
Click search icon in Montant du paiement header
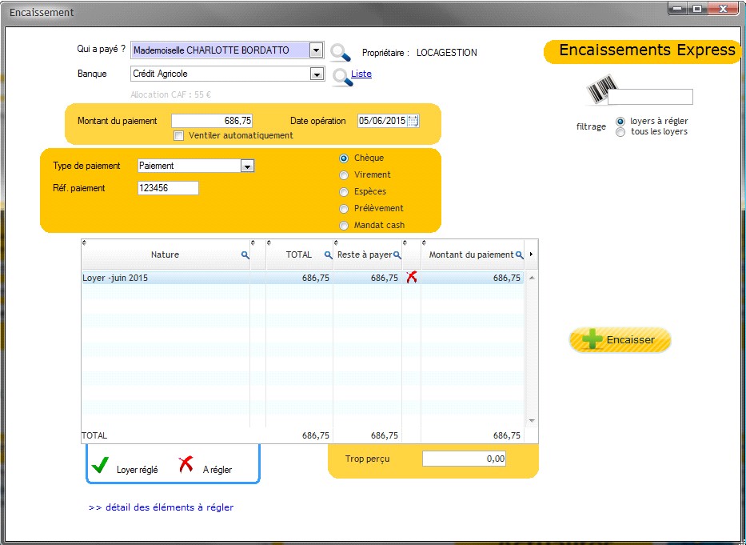pyautogui.click(x=519, y=254)
